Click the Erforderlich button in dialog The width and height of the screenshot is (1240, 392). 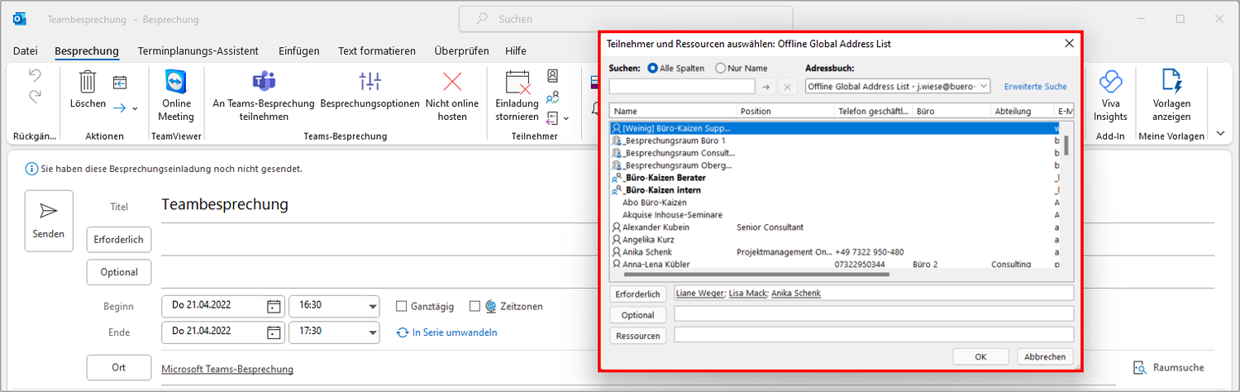[x=638, y=294]
